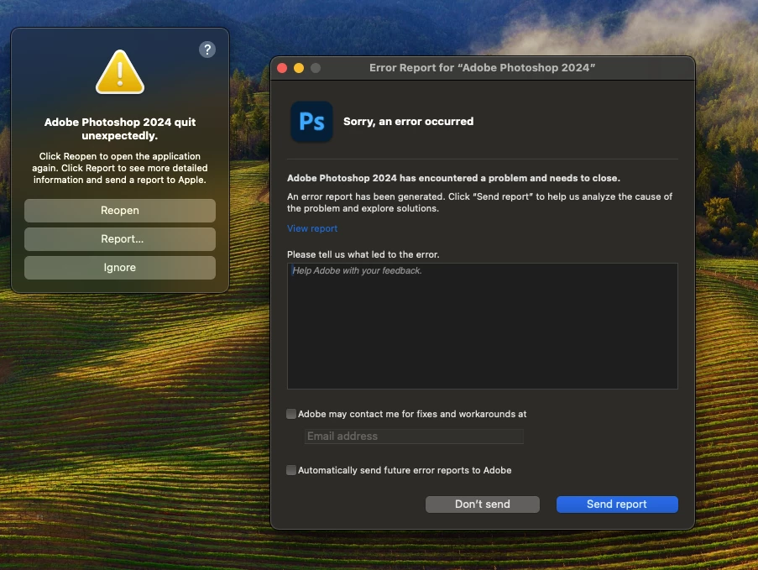
Task: Click the Report... button
Action: tap(120, 239)
